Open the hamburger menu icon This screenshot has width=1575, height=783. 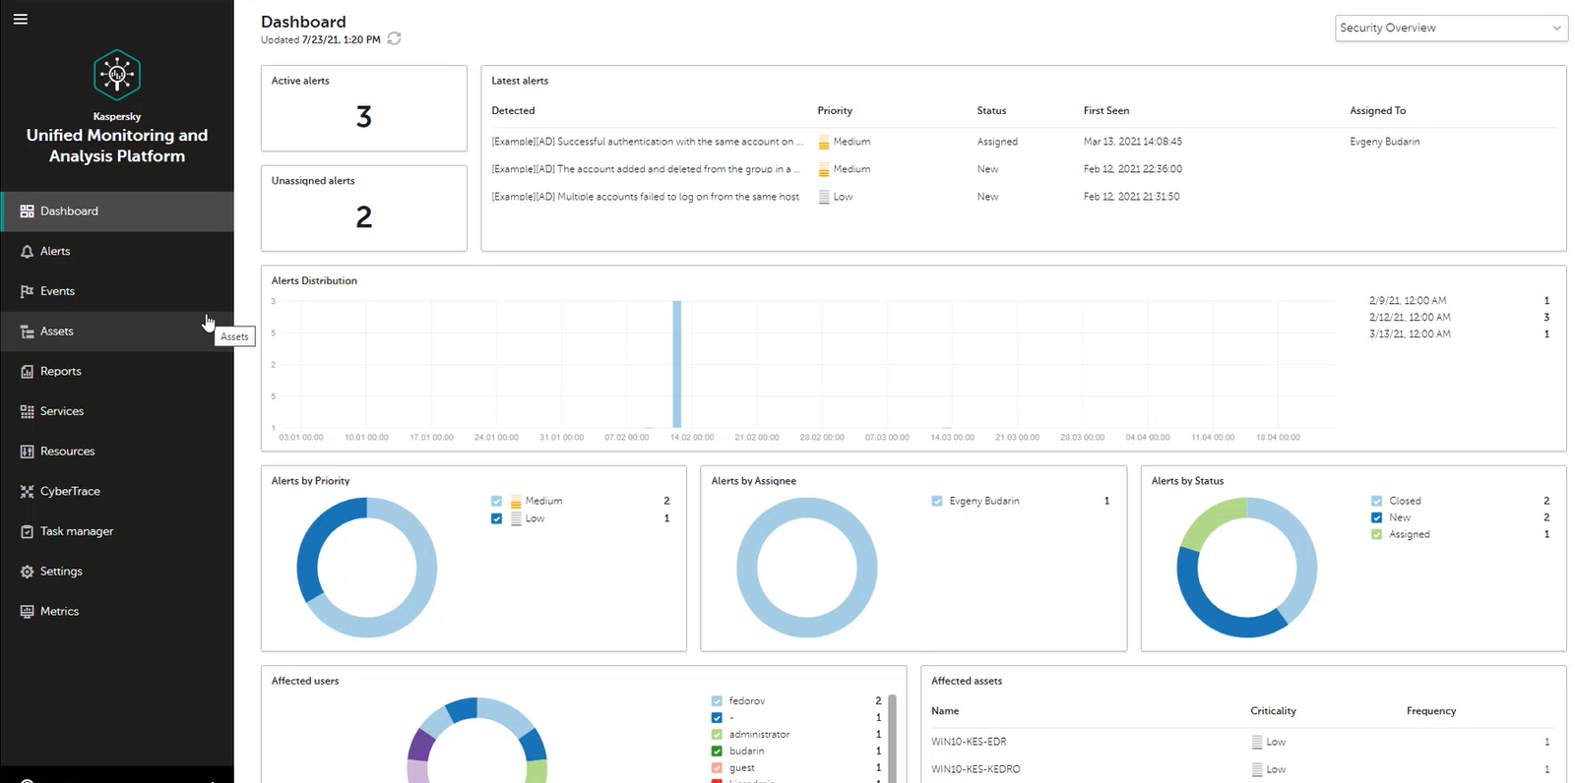20,19
